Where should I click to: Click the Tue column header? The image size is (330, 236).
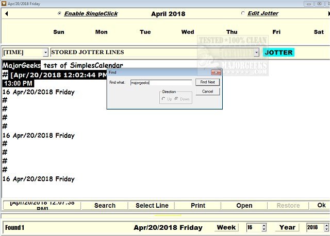(145, 32)
